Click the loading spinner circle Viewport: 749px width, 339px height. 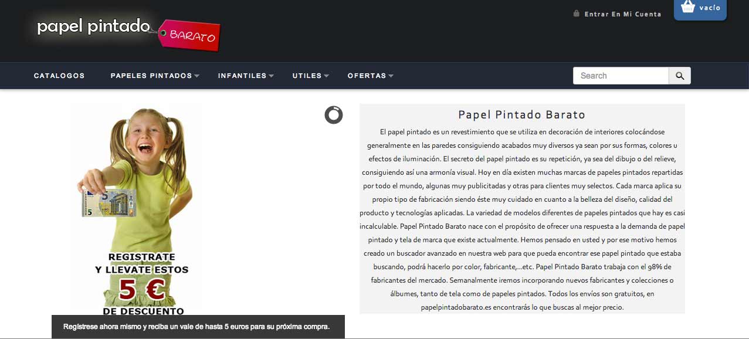(333, 115)
